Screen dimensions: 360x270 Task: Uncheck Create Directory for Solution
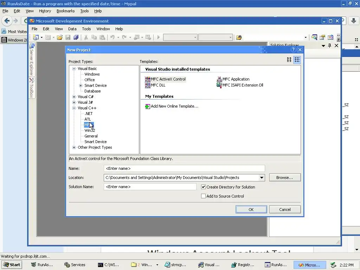coord(203,187)
